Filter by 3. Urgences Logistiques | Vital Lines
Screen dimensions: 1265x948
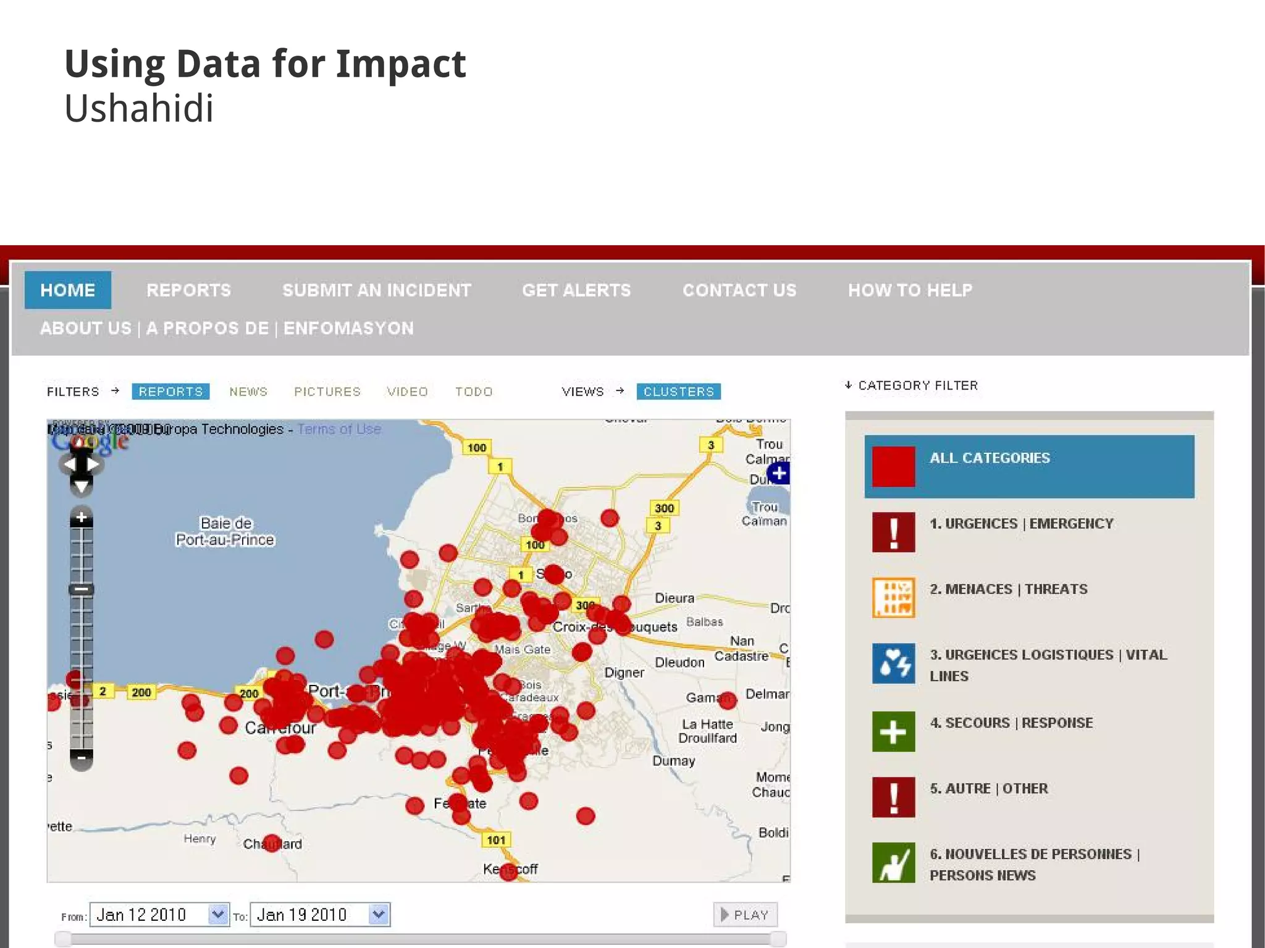tap(1048, 665)
